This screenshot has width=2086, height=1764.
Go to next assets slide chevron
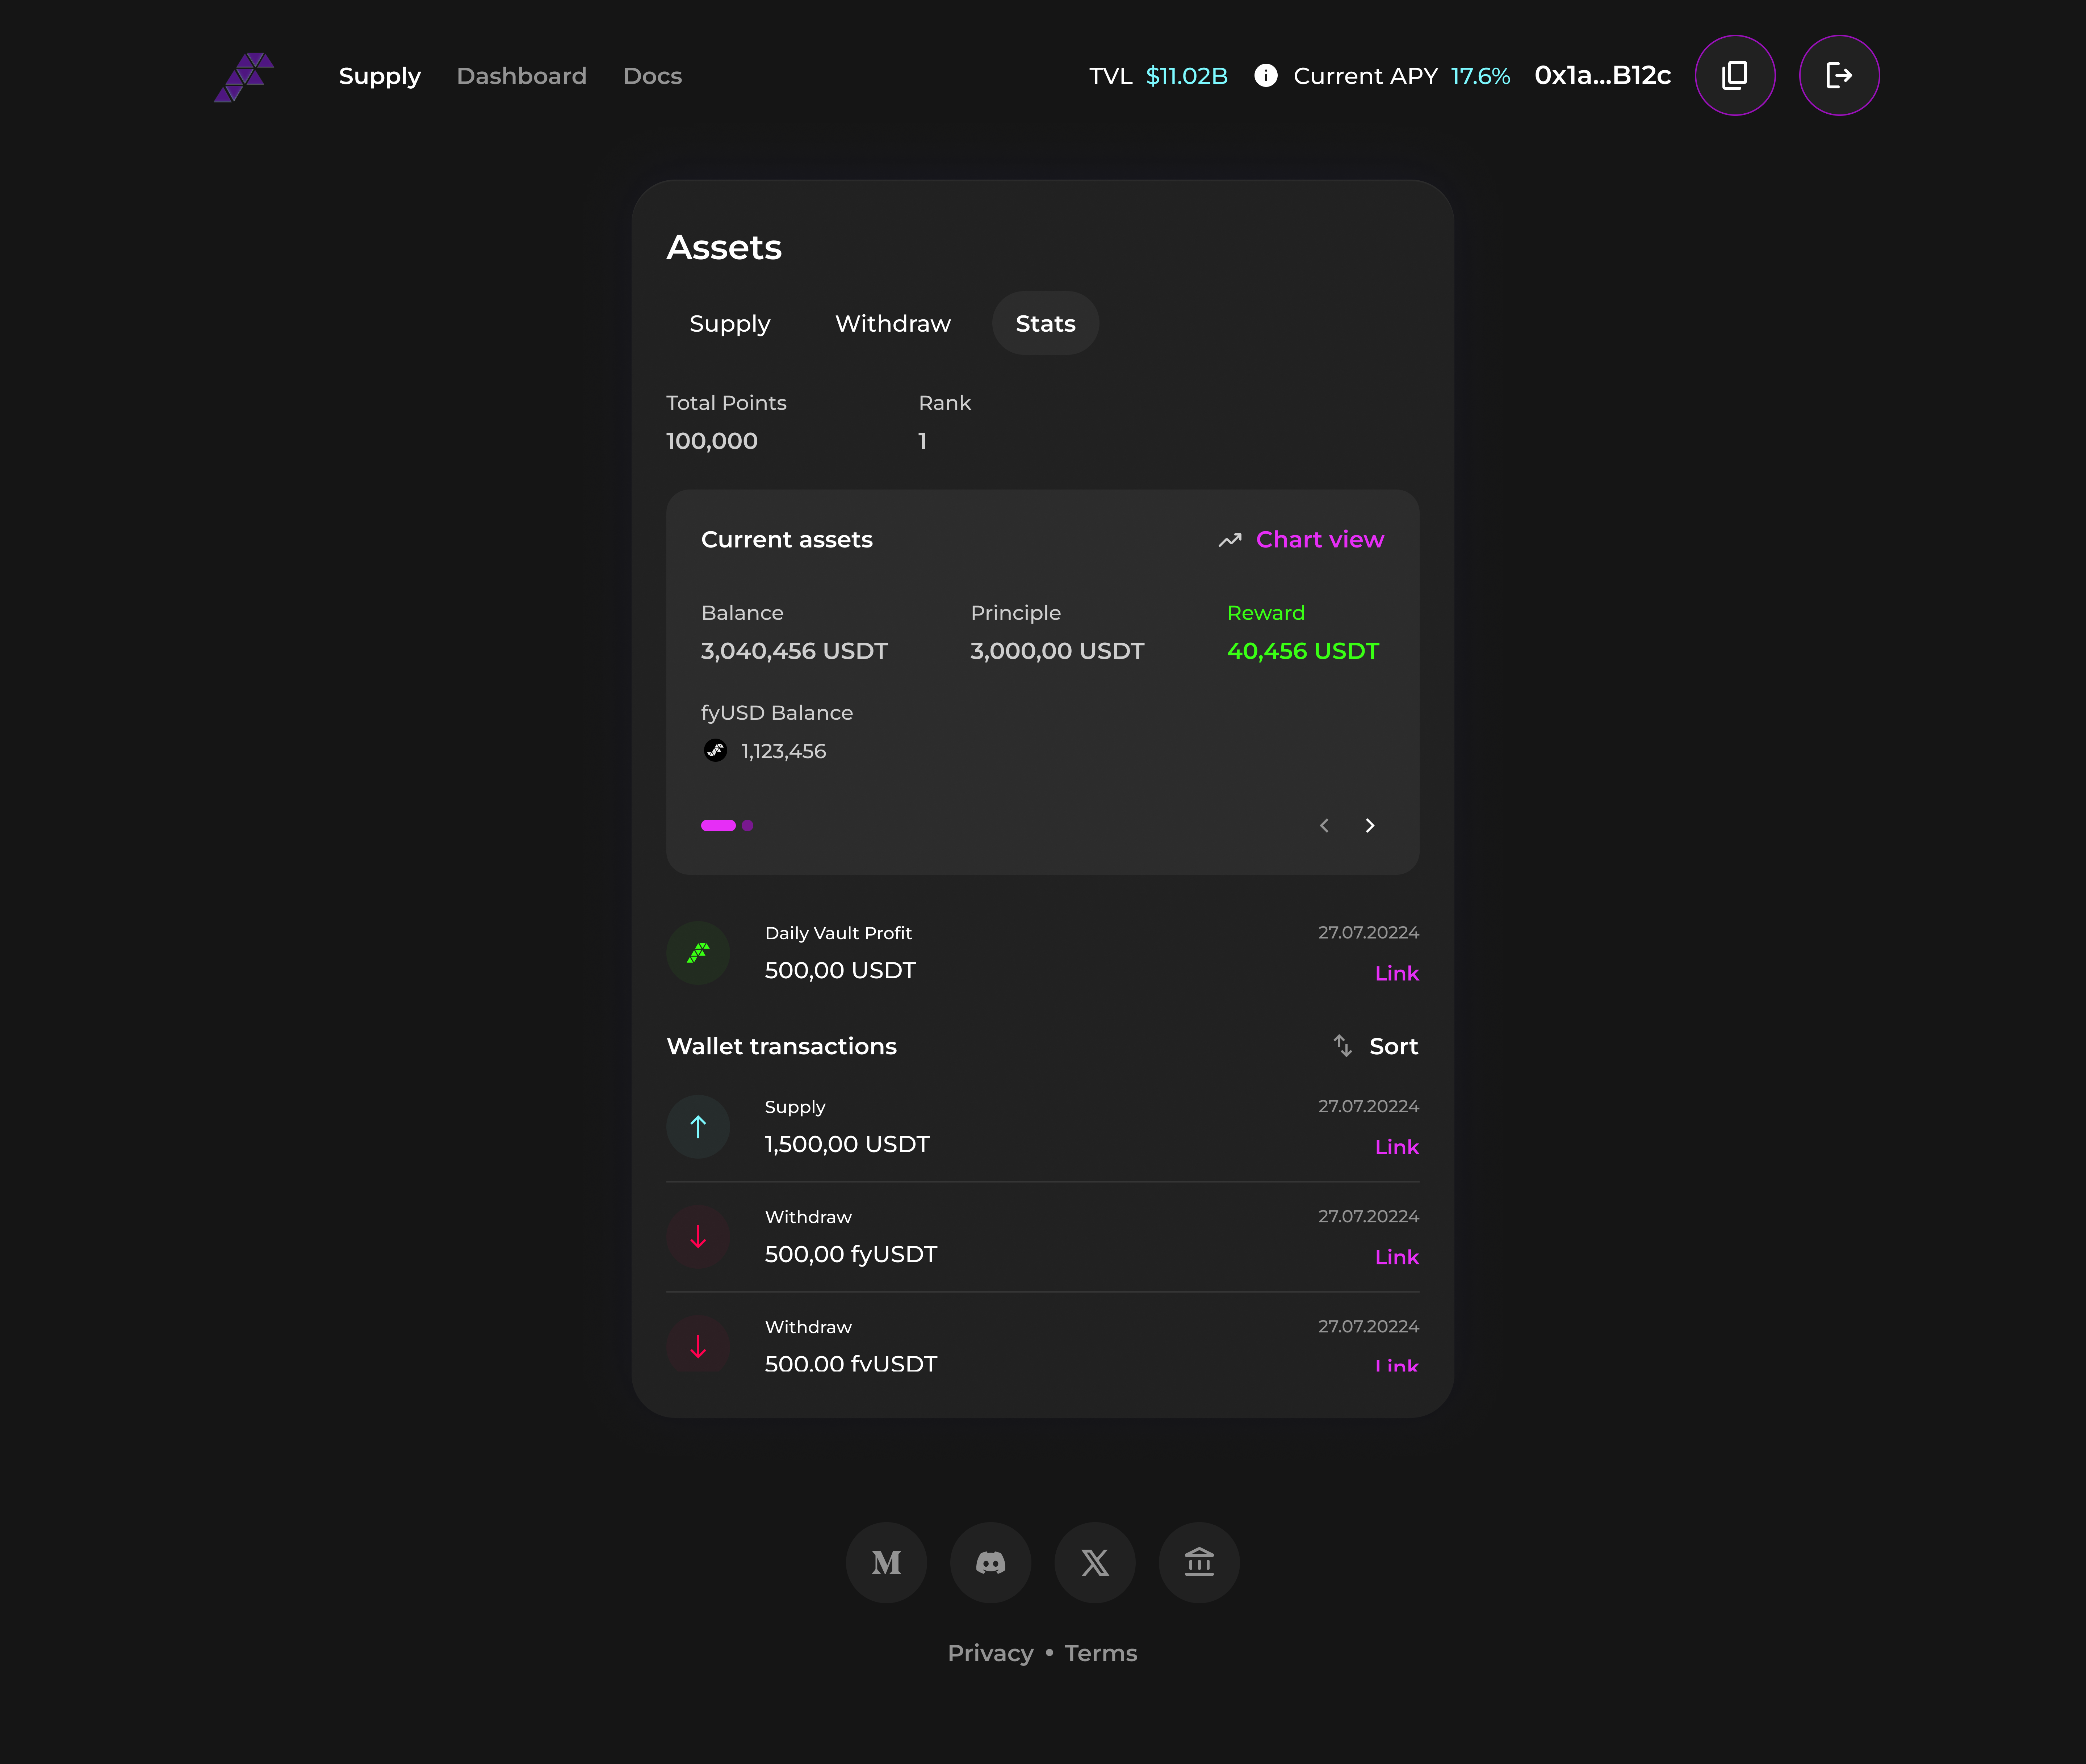pos(1370,825)
